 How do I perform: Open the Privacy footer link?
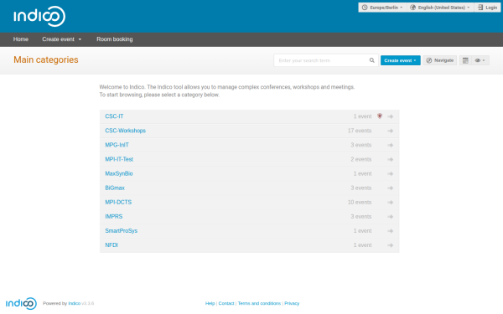292,303
